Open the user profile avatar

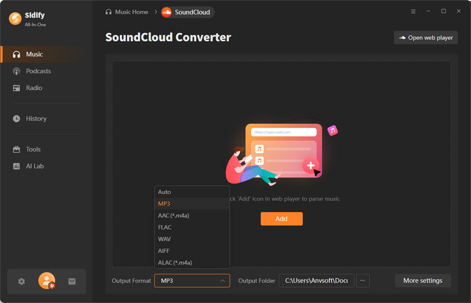click(47, 281)
